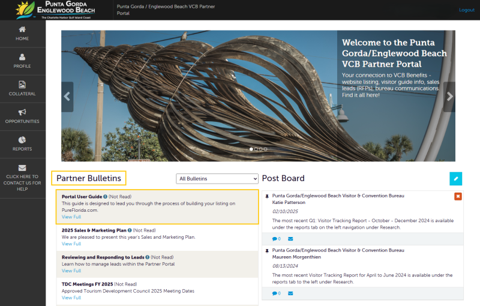Select Click Here To Contact Us menu label
Viewport: 480px width, 306px height.
pyautogui.click(x=22, y=182)
